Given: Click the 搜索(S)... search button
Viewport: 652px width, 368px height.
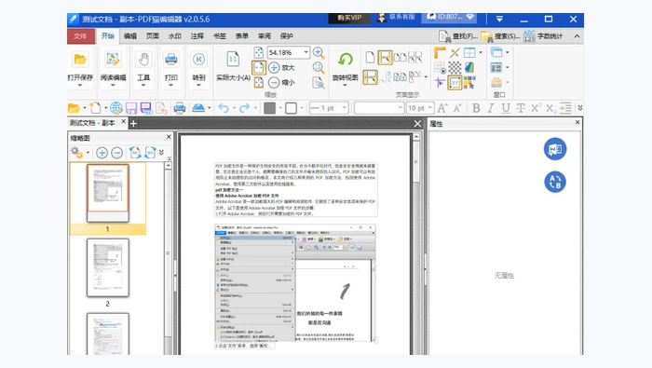Looking at the screenshot, I should click(x=501, y=36).
